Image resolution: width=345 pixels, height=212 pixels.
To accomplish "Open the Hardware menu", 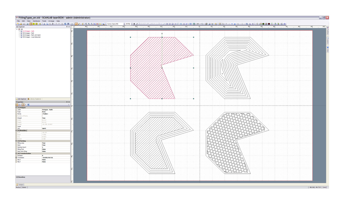I will pos(36,21).
